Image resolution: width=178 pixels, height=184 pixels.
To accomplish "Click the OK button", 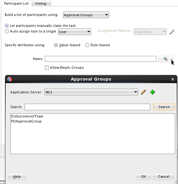I will coord(144,177).
